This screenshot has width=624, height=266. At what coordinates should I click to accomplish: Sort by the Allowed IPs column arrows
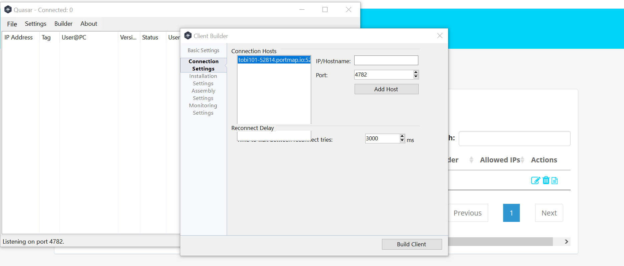click(523, 160)
